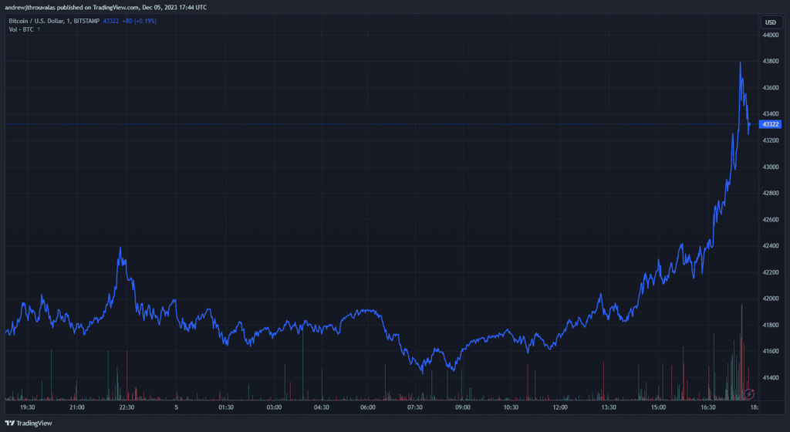The height and width of the screenshot is (432, 790).
Task: Click the 03:00 time axis label
Action: point(274,407)
